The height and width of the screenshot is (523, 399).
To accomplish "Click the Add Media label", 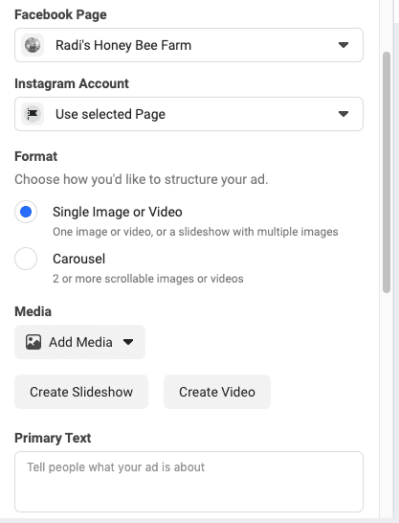I will point(80,342).
